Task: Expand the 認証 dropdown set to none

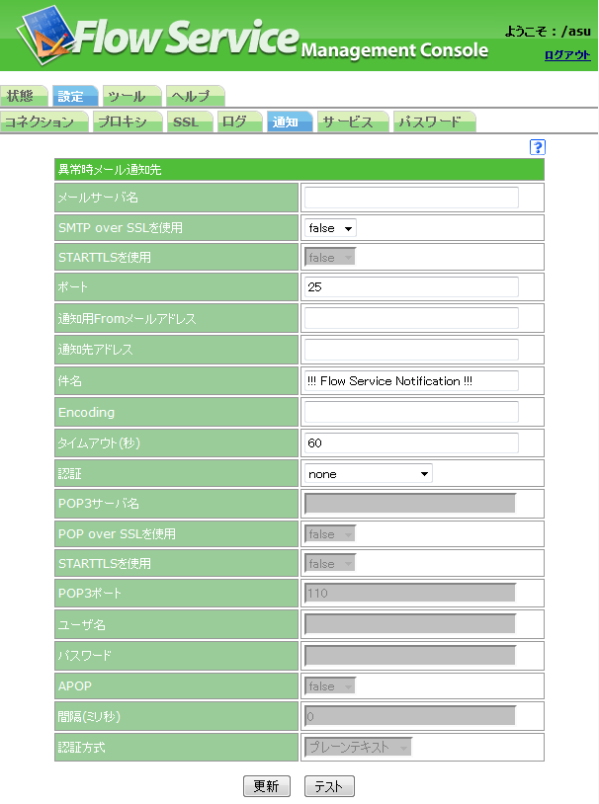Action: click(368, 474)
